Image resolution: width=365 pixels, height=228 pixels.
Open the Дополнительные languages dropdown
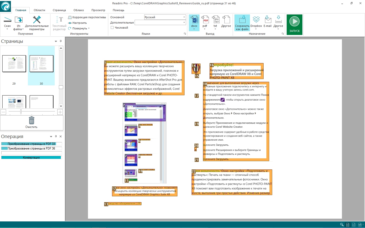click(184, 23)
